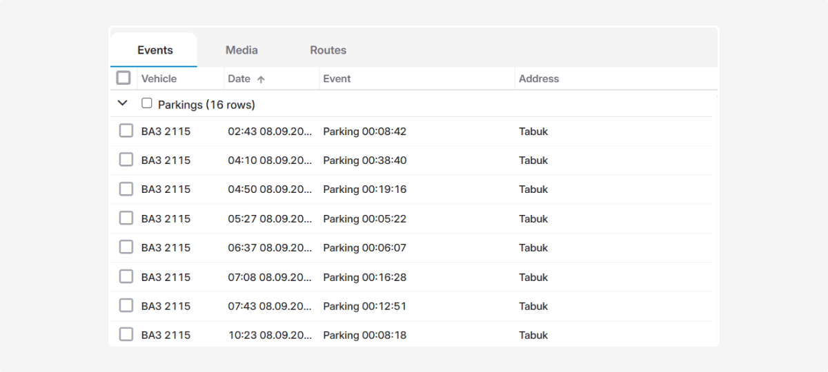Click the Parking 00:16:28 event entry
The width and height of the screenshot is (828, 372).
click(x=364, y=277)
